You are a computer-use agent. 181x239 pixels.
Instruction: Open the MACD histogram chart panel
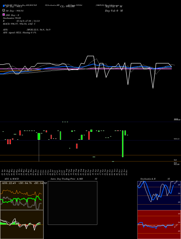22,225
